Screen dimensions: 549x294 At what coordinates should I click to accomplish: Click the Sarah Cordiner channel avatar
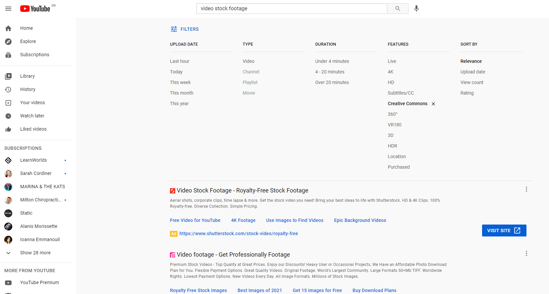8,174
